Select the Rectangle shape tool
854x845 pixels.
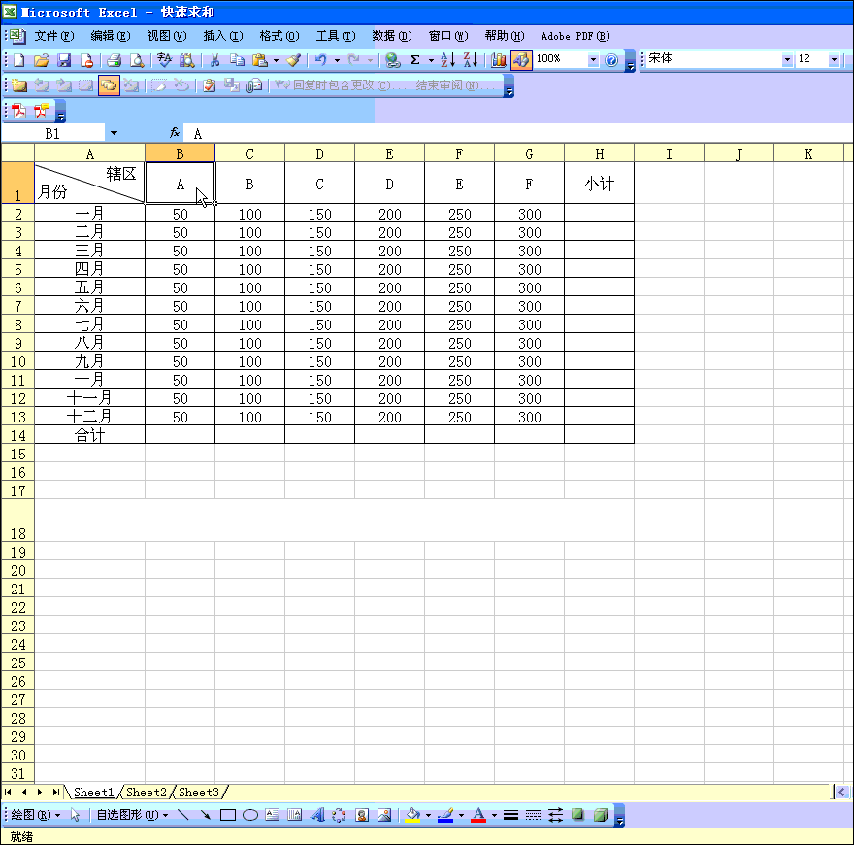(x=228, y=815)
